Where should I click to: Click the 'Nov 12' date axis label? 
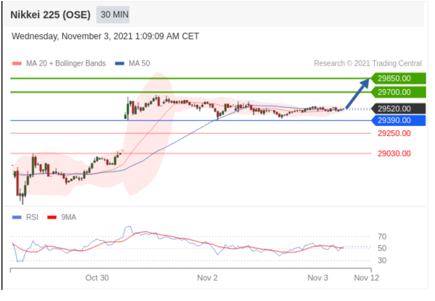(367, 278)
